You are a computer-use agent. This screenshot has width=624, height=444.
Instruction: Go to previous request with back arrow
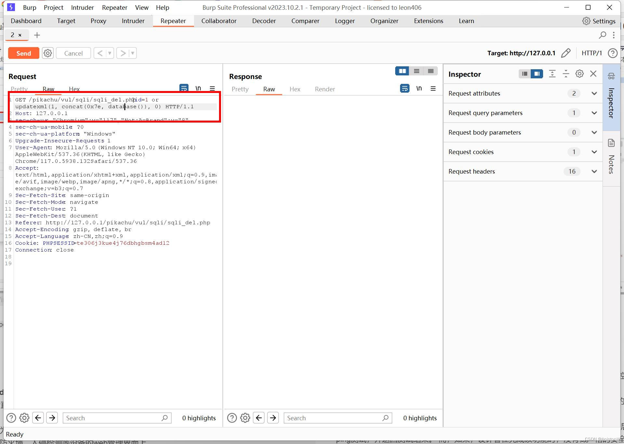tap(100, 53)
